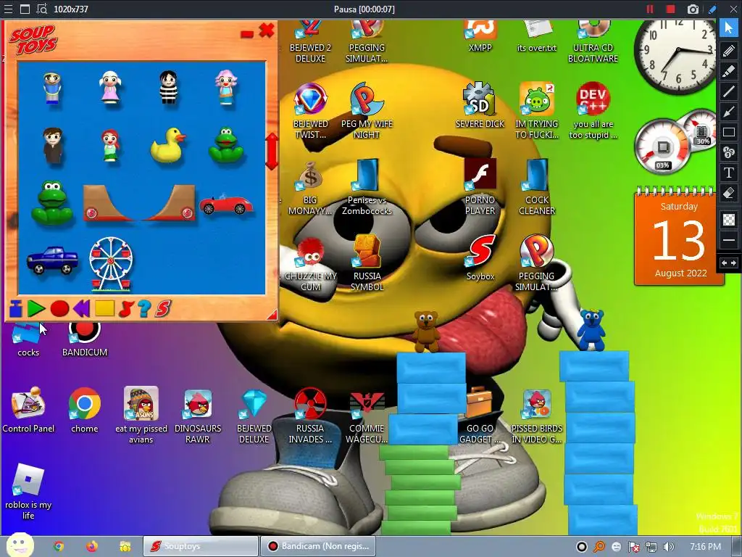
Task: Open the BANDICUM desktop shortcut
Action: tap(85, 339)
